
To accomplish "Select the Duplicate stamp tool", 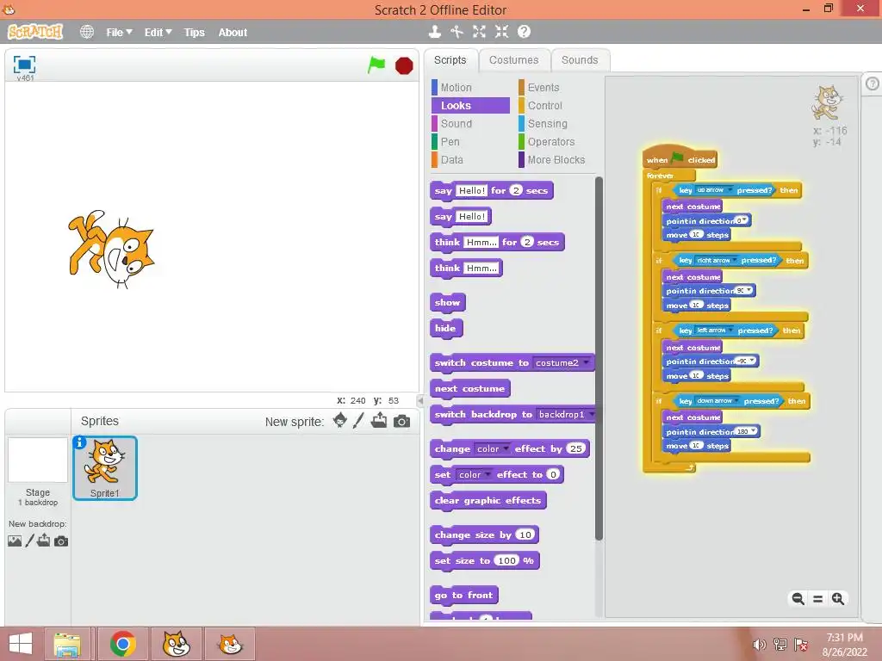I will [x=434, y=32].
